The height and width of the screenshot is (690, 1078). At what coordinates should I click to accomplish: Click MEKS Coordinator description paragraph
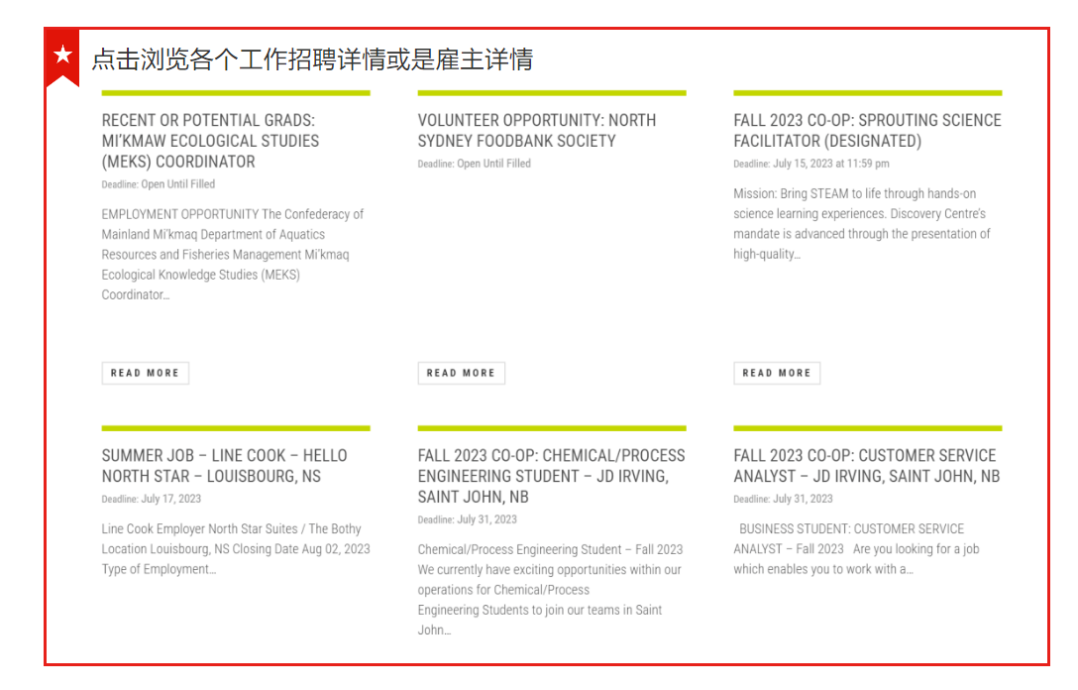click(x=233, y=254)
